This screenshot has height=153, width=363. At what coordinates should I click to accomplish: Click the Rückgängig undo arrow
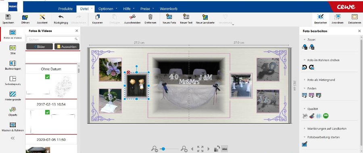pos(61,17)
